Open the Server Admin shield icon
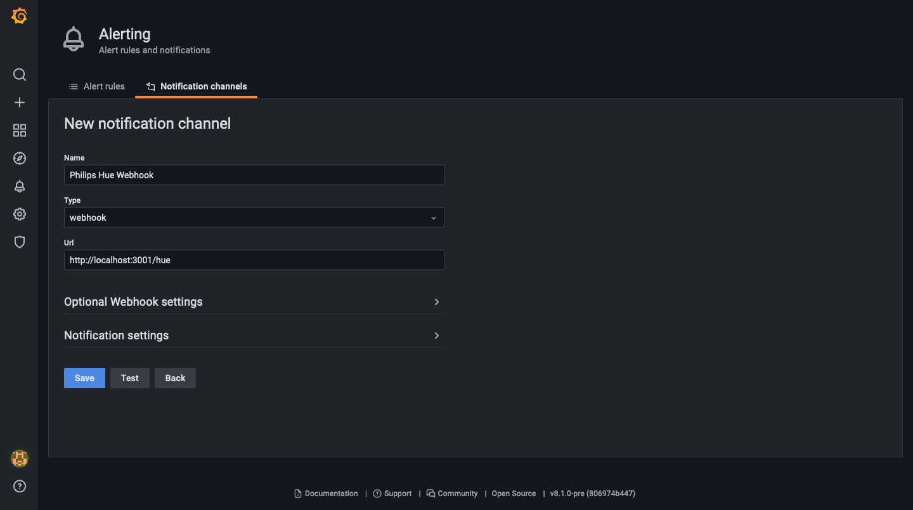The width and height of the screenshot is (913, 510). coord(19,242)
